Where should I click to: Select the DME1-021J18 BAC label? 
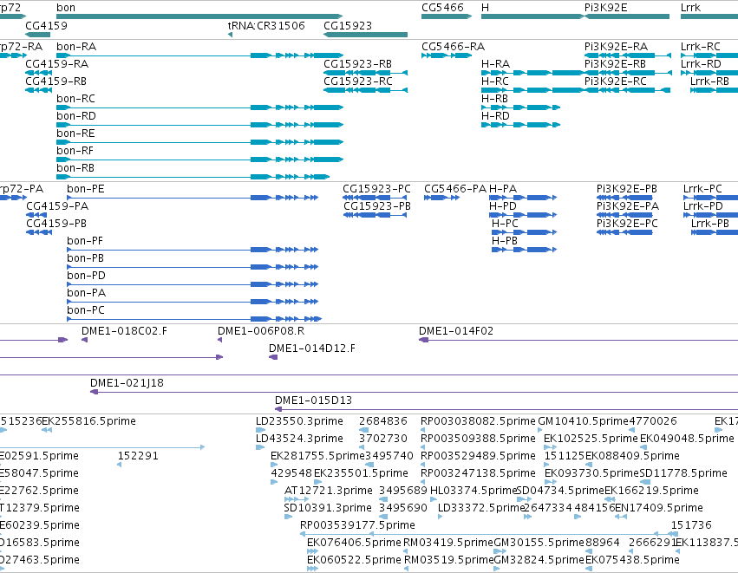click(127, 383)
